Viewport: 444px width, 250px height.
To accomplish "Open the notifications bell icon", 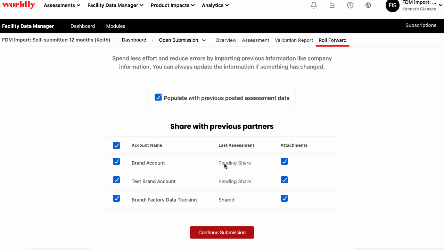I will point(314,5).
